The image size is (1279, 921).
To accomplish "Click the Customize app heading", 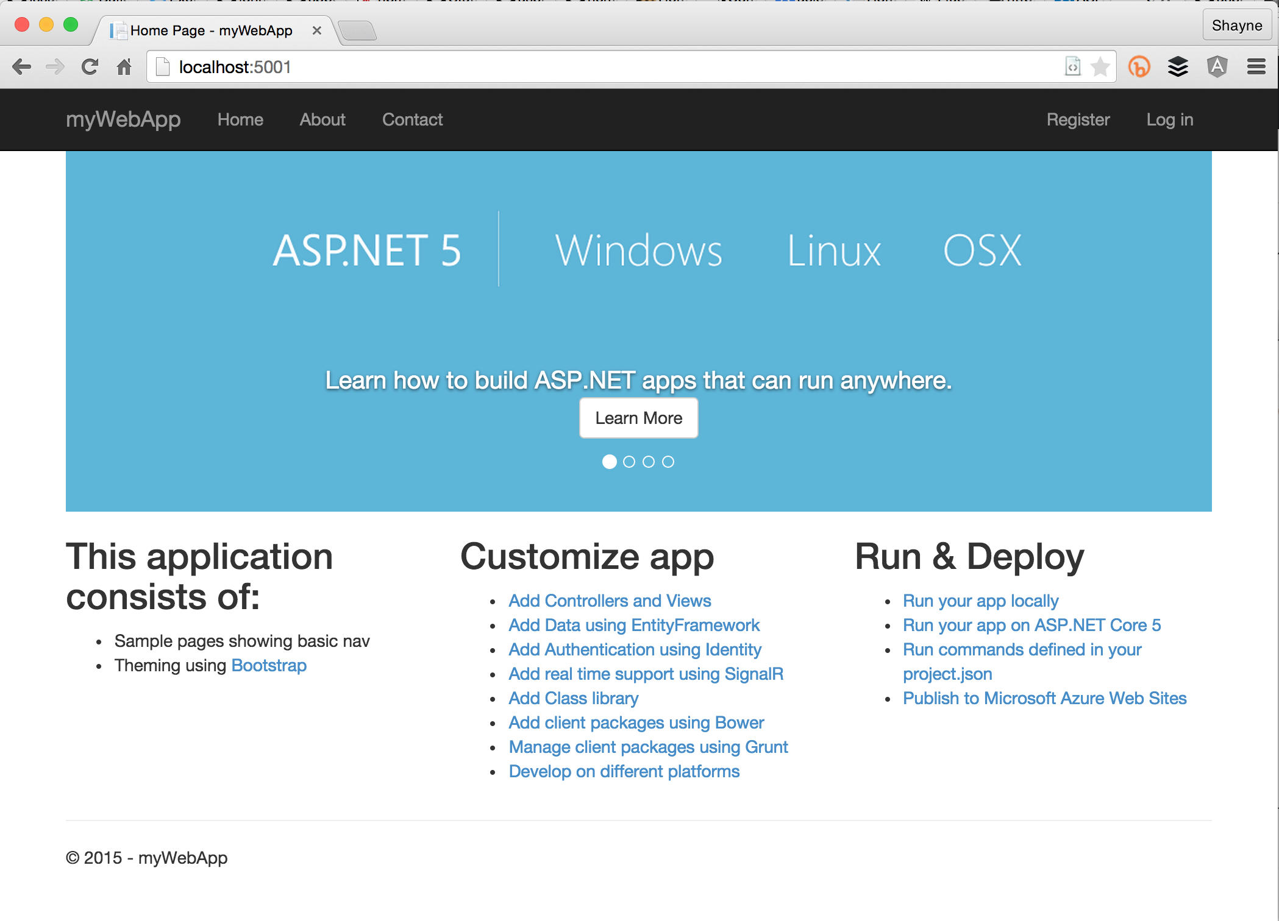I will (x=587, y=557).
